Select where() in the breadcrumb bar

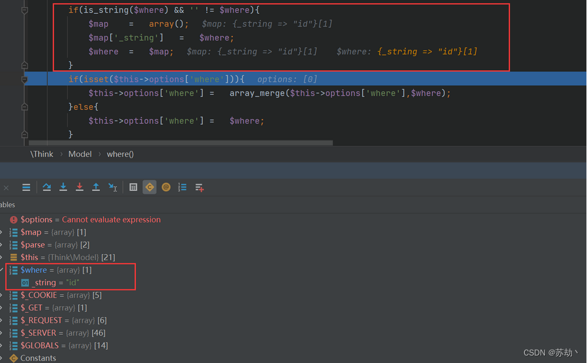[120, 154]
